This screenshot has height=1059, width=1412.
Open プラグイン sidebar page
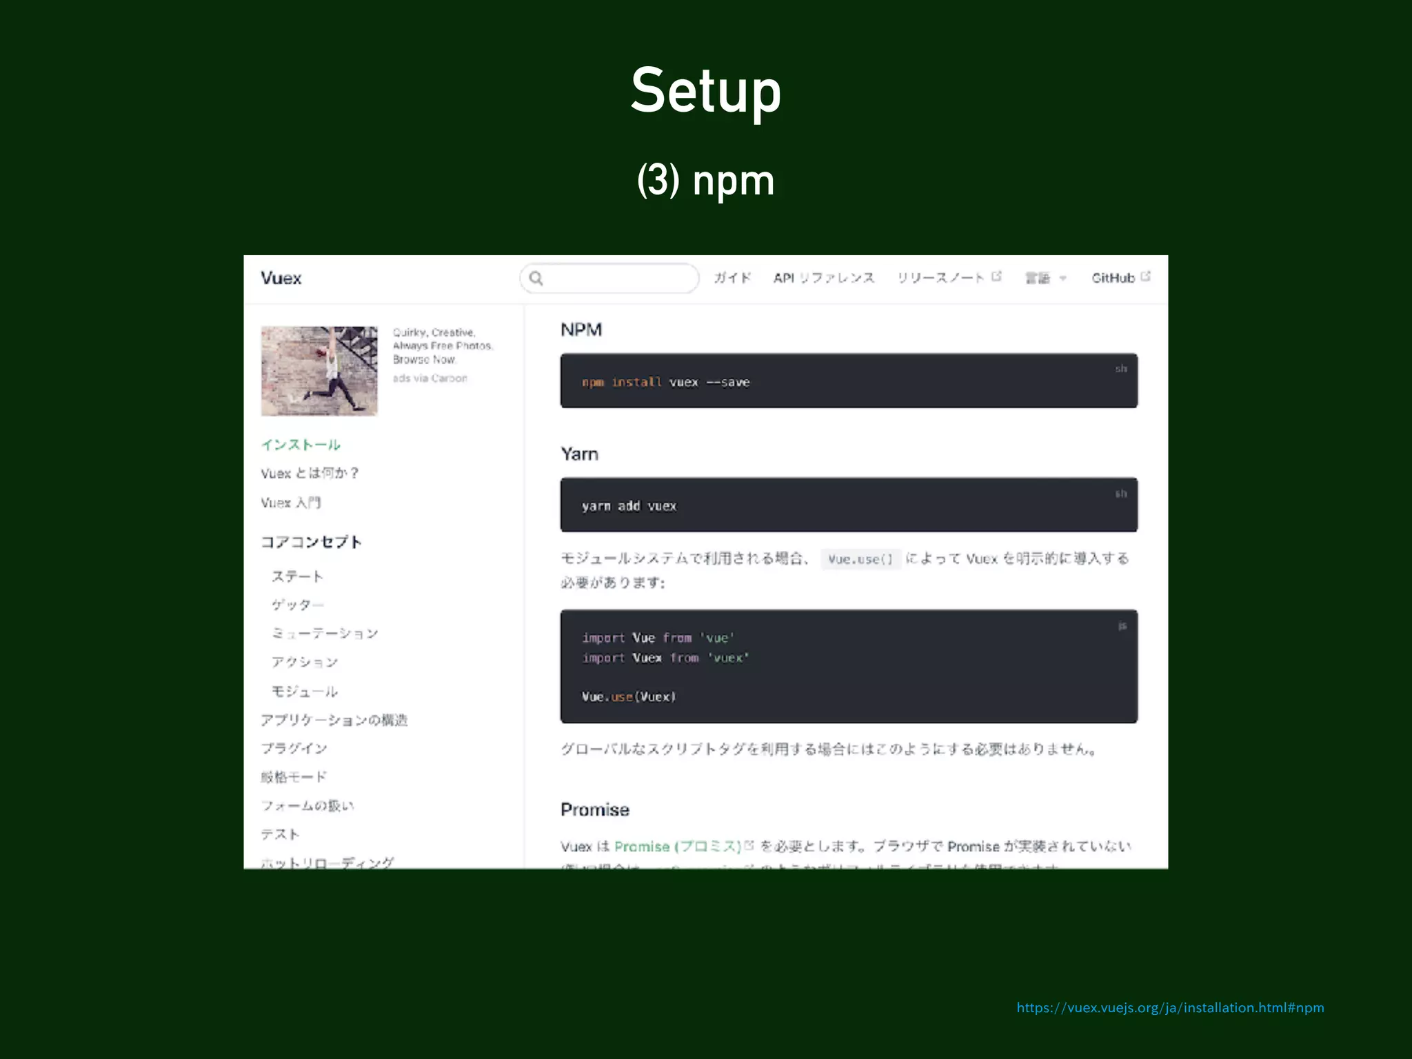[x=294, y=748]
